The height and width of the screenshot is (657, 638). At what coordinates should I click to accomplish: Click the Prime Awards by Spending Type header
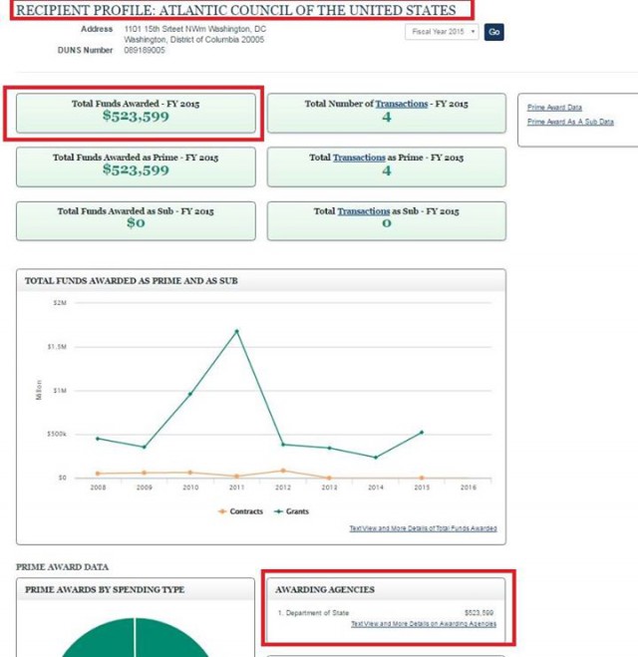(x=136, y=589)
